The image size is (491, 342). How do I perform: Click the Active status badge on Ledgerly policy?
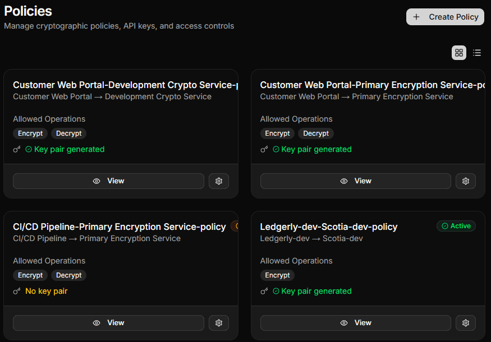[456, 226]
